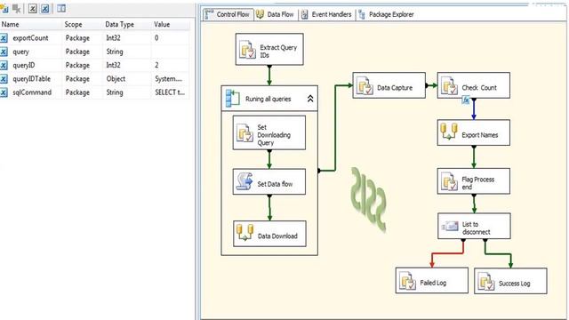
Task: Select the green connector into Data Capture
Action: coord(335,128)
